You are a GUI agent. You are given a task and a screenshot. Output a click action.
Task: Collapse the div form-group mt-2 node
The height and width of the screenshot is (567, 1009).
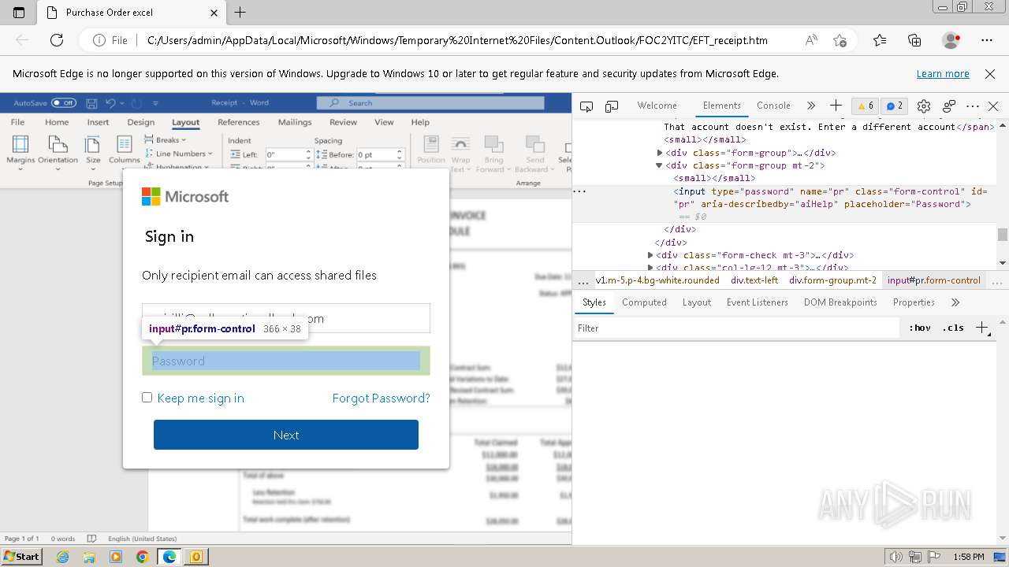(x=660, y=165)
